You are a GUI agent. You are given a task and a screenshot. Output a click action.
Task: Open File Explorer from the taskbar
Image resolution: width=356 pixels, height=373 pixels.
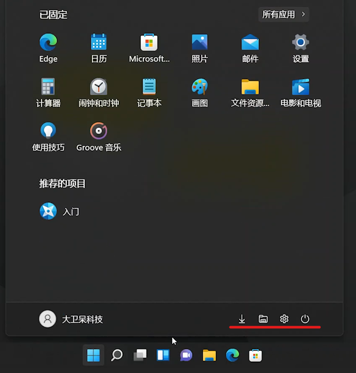[x=209, y=355]
